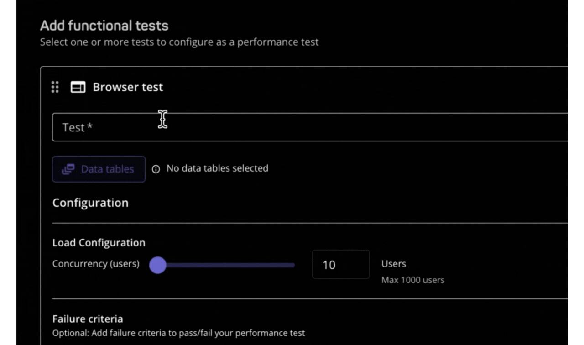Open the Data tables selector

pos(99,169)
